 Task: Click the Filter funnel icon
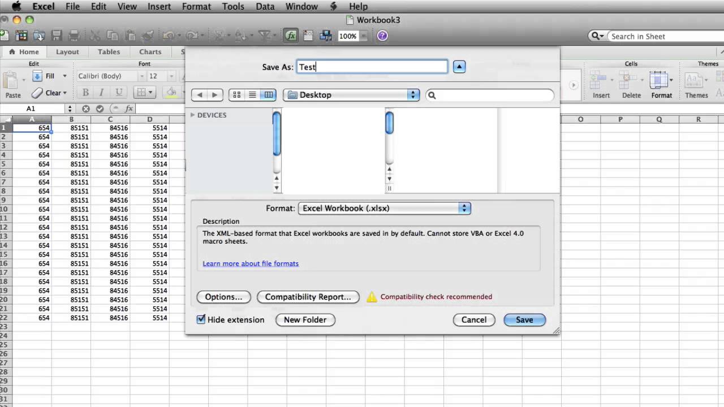tap(264, 36)
